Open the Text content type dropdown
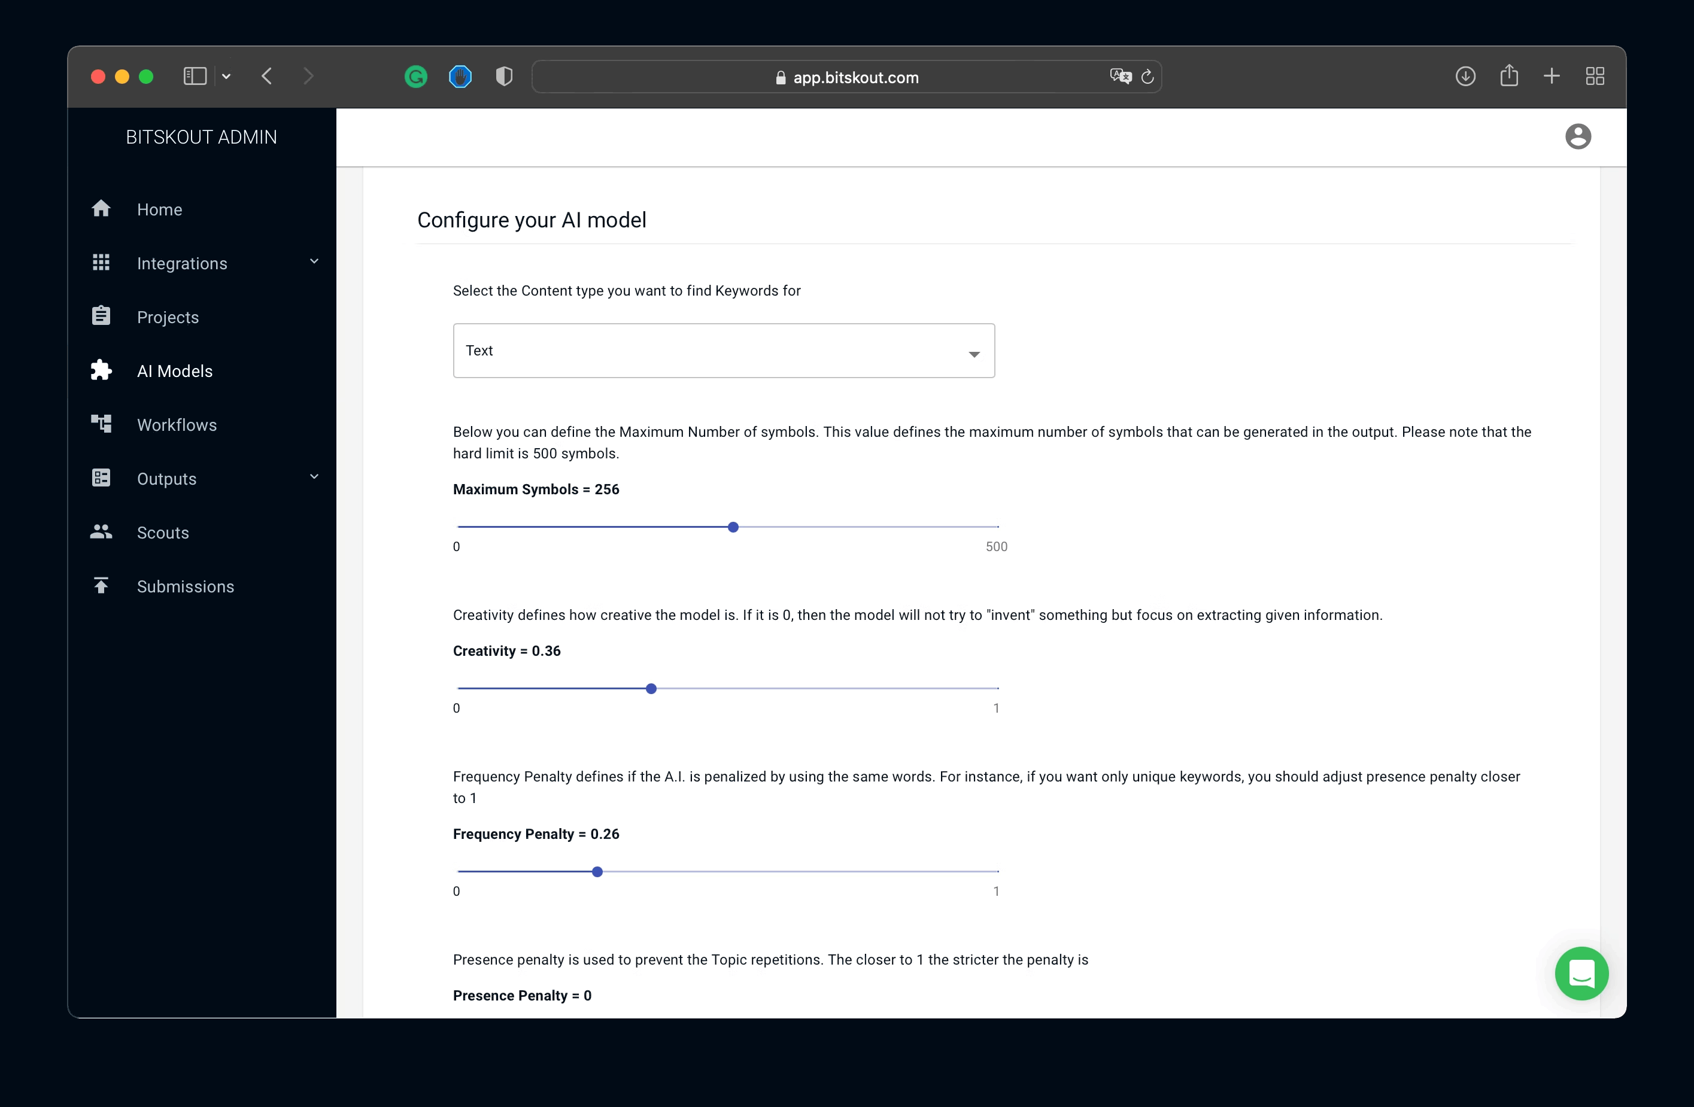The image size is (1694, 1107). pos(723,351)
